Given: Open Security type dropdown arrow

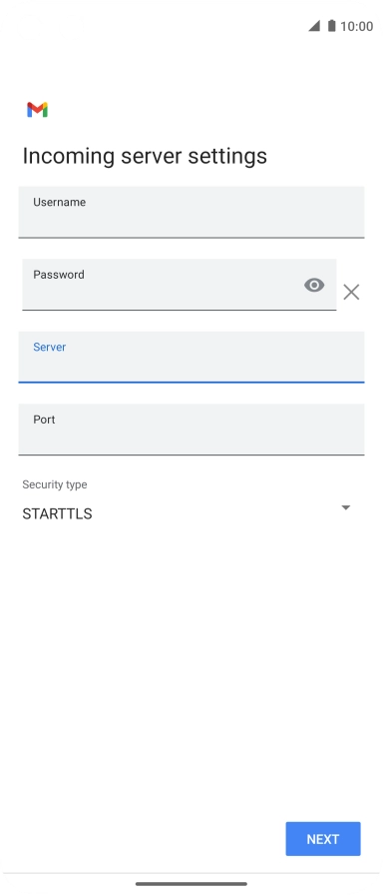Looking at the screenshot, I should (x=345, y=507).
